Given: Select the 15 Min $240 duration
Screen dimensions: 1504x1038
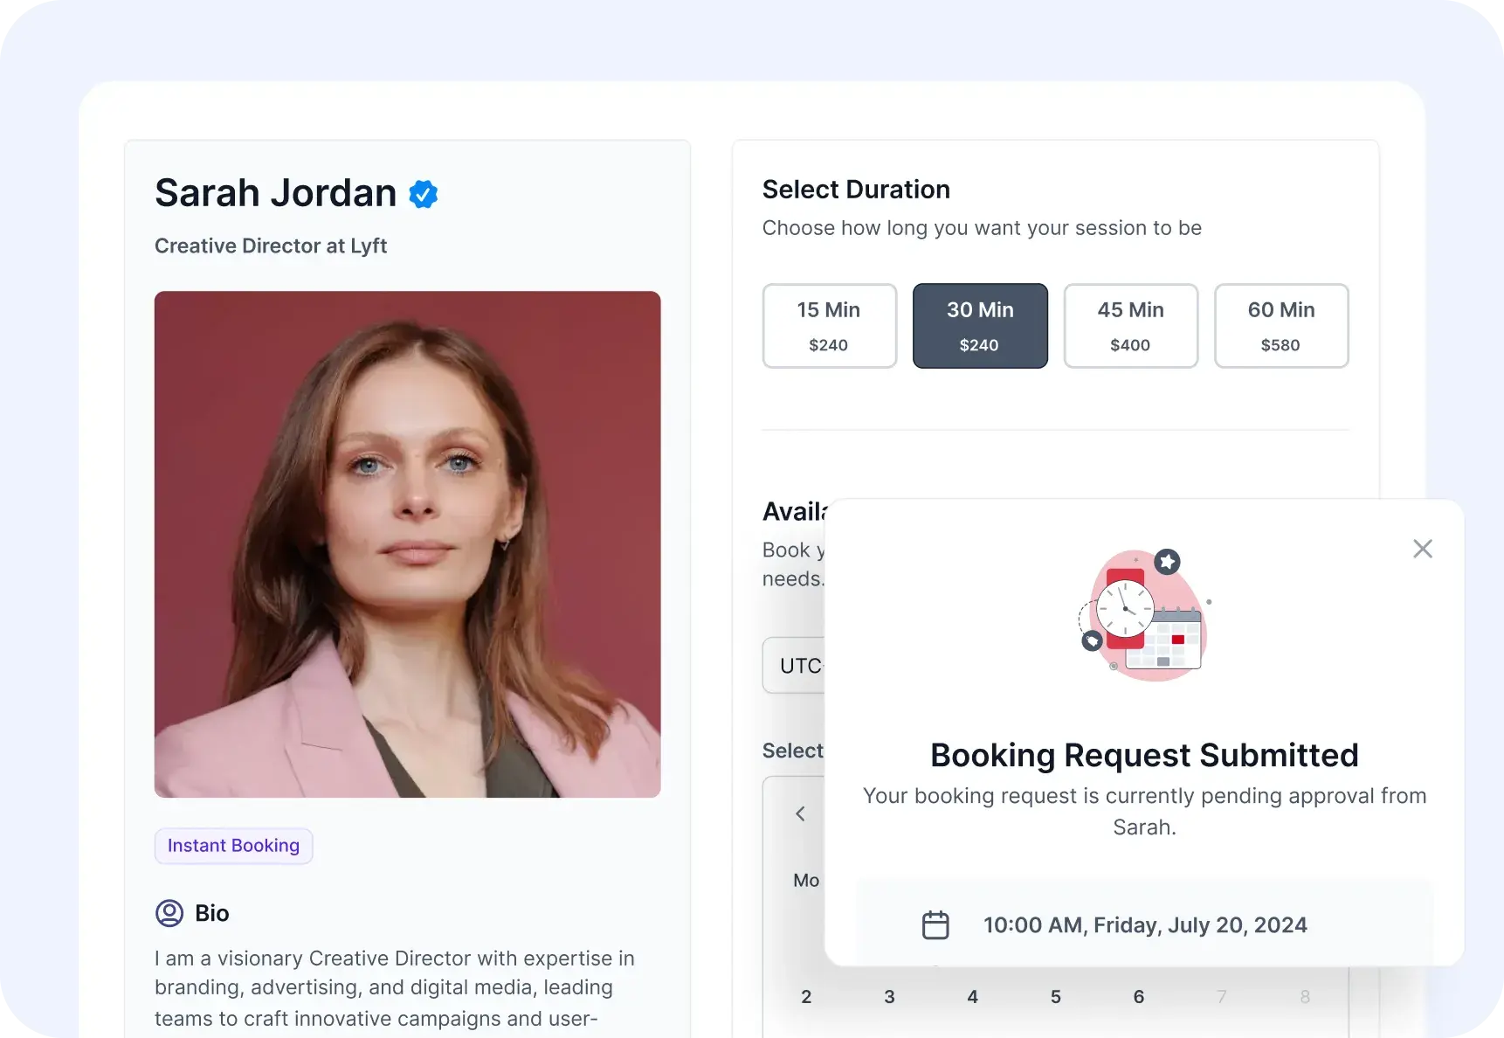Looking at the screenshot, I should pos(829,326).
